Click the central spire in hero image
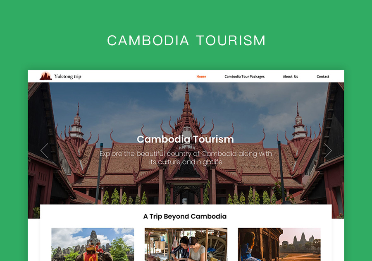This screenshot has width=372, height=261. (187, 104)
